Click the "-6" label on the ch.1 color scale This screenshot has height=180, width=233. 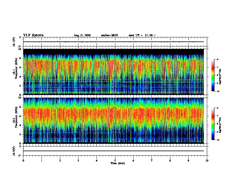point(217,59)
